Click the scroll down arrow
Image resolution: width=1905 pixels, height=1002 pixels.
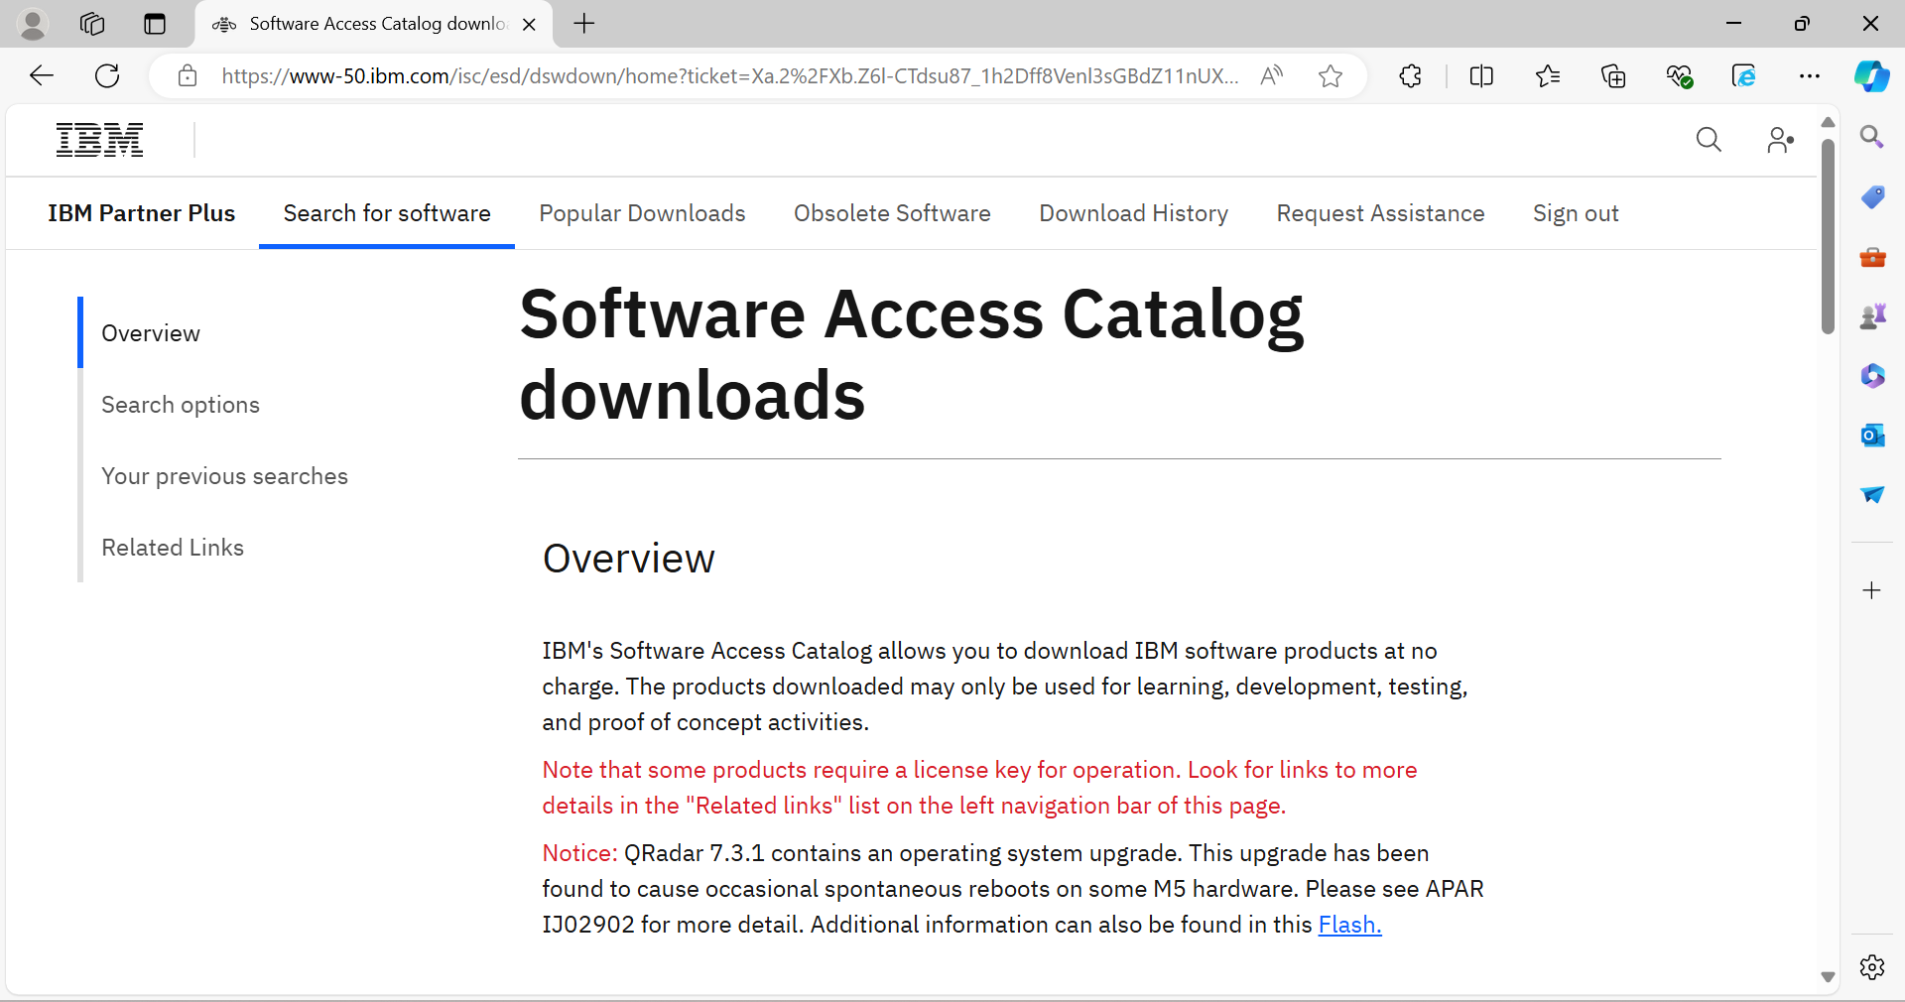1828,977
